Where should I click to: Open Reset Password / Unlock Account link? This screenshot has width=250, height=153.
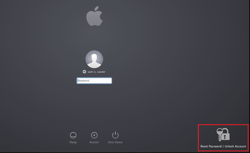click(223, 146)
